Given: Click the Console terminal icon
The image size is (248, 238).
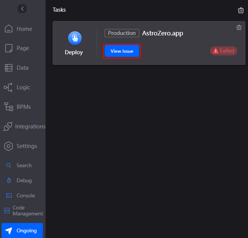Looking at the screenshot, I should [9, 195].
